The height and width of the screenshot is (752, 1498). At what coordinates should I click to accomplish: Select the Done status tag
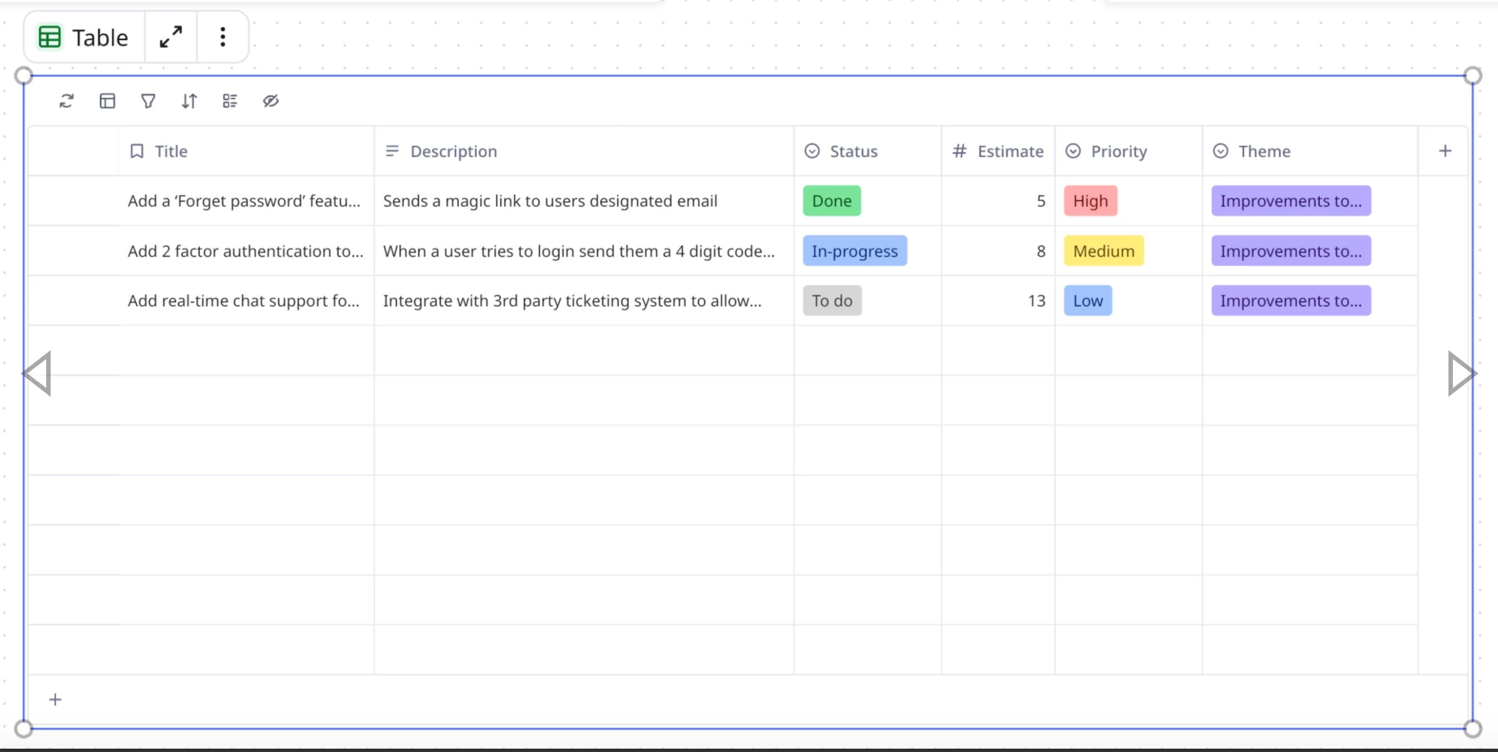(x=831, y=201)
